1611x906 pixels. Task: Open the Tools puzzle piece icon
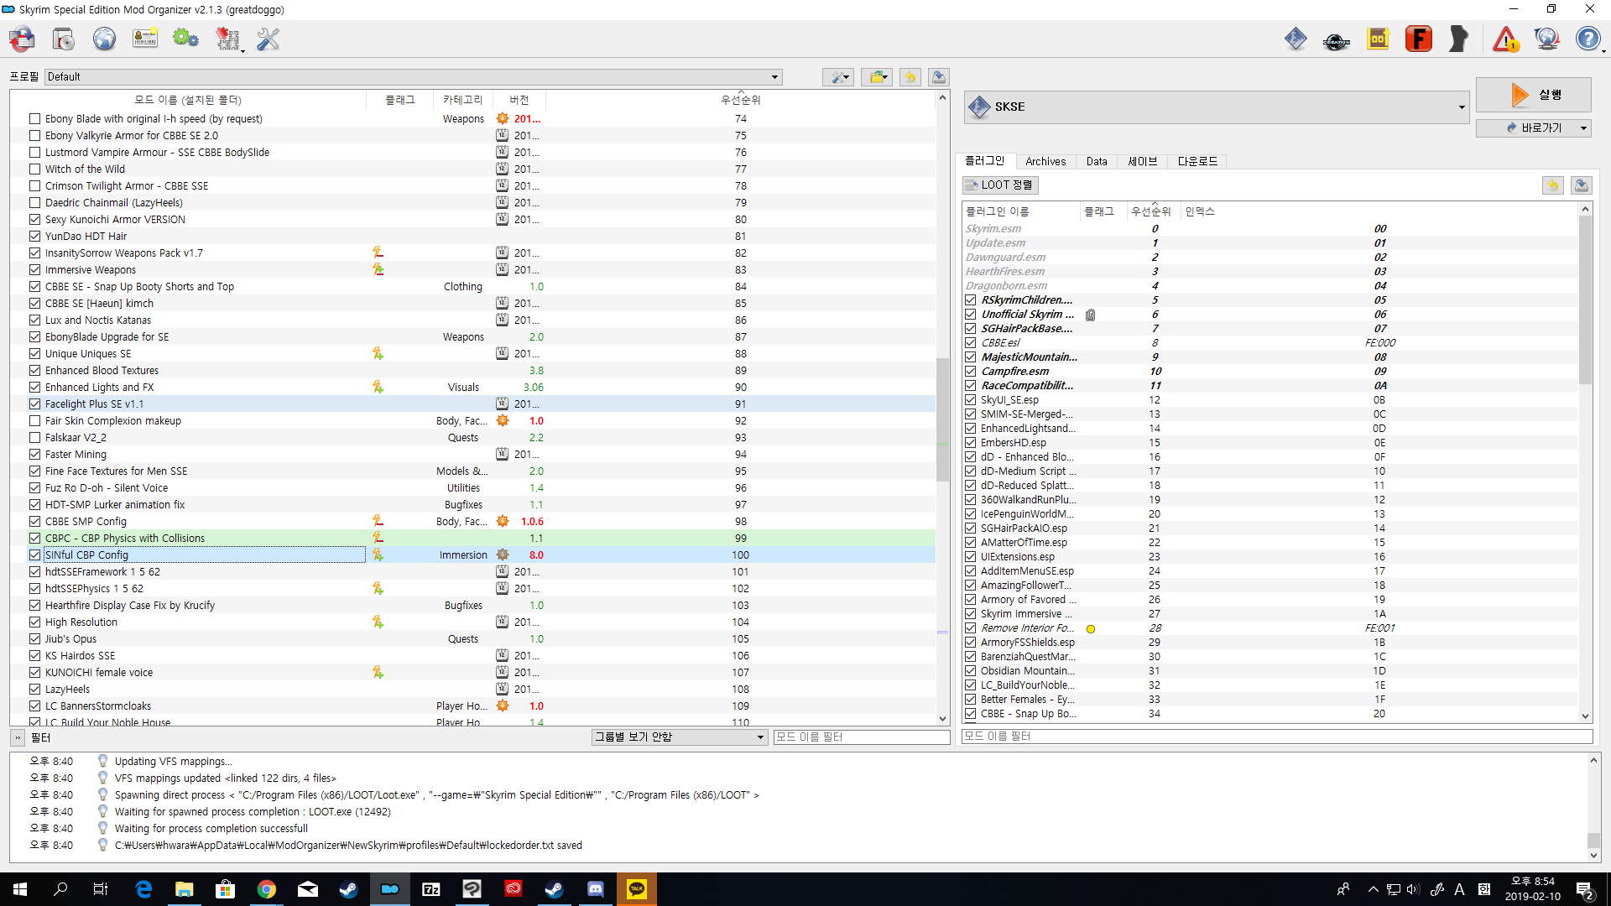click(x=227, y=39)
